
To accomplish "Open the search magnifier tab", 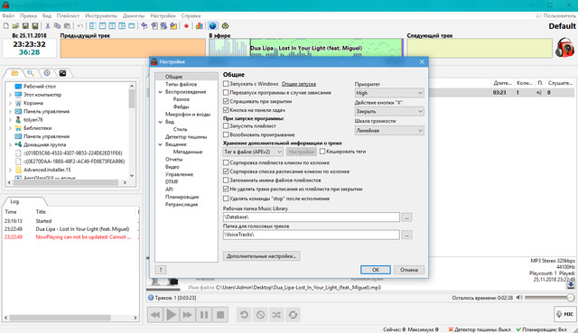I will point(31,73).
